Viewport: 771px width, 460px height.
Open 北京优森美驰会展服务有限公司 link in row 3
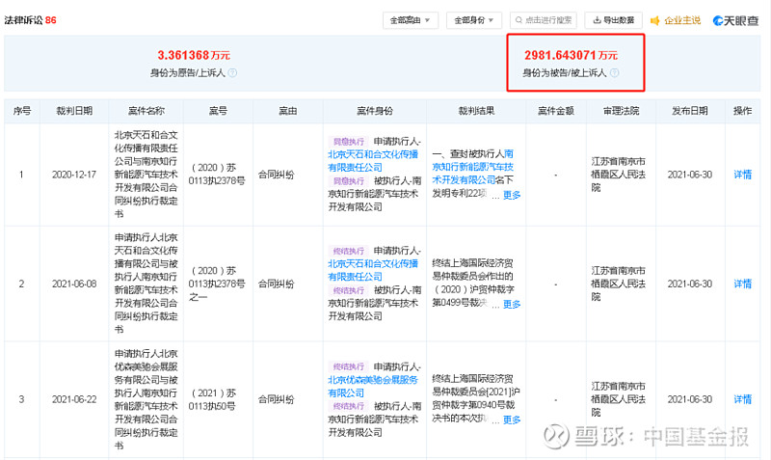click(x=373, y=386)
